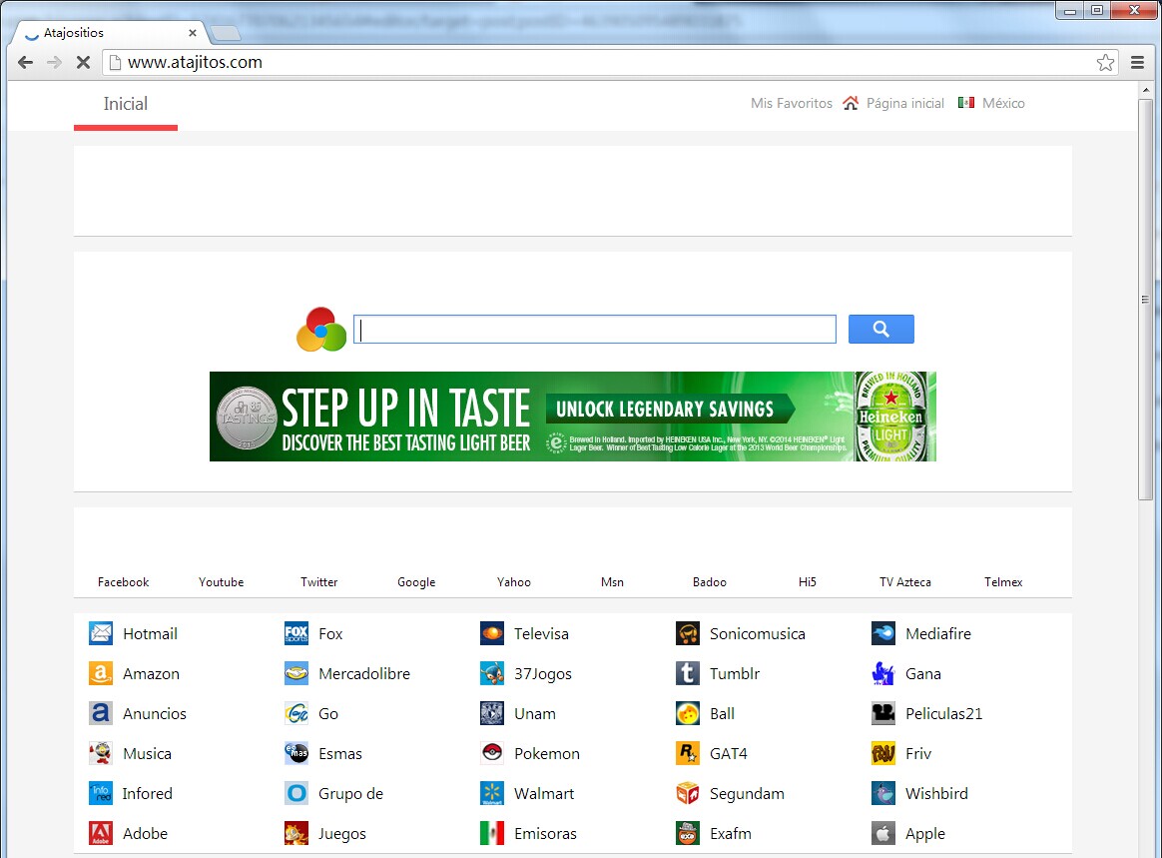Image resolution: width=1162 pixels, height=858 pixels.
Task: Click the Exafm icon
Action: (688, 833)
